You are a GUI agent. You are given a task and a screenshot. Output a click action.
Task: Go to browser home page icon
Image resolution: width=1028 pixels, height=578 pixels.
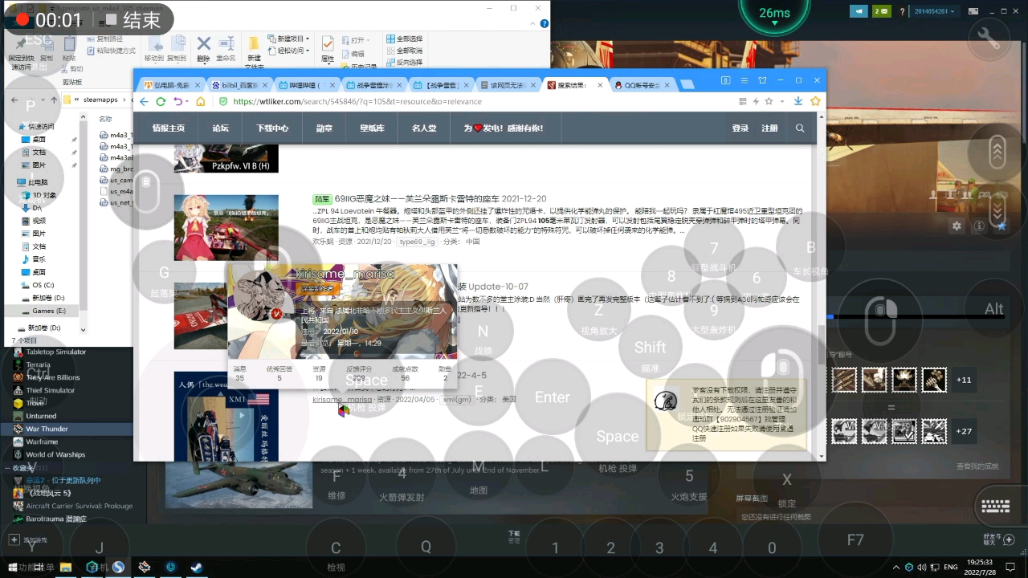[x=201, y=101]
